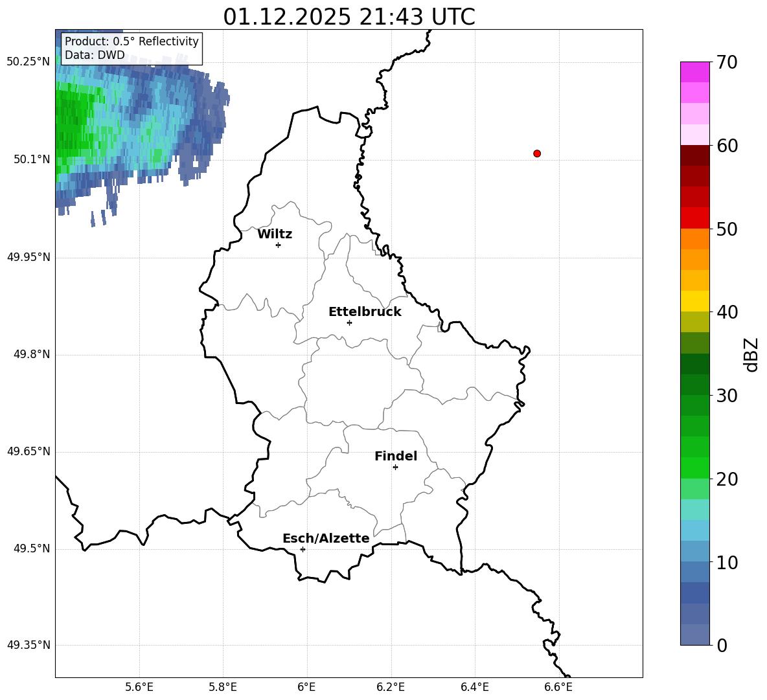
Task: Click the 60 colorbar tick label
Action: [x=727, y=146]
